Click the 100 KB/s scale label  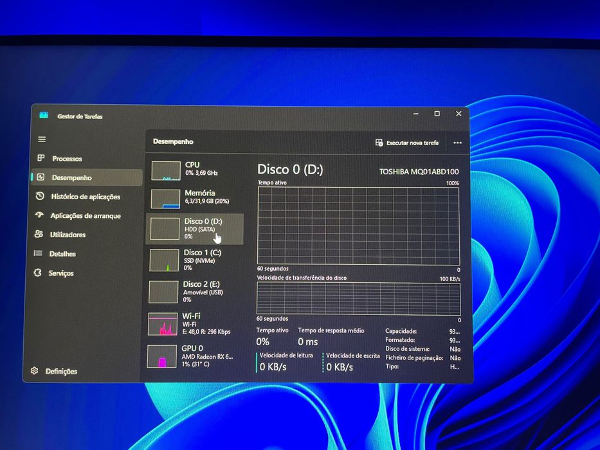point(450,278)
